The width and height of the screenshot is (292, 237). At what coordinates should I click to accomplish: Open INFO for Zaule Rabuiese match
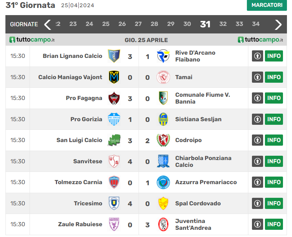(274, 224)
